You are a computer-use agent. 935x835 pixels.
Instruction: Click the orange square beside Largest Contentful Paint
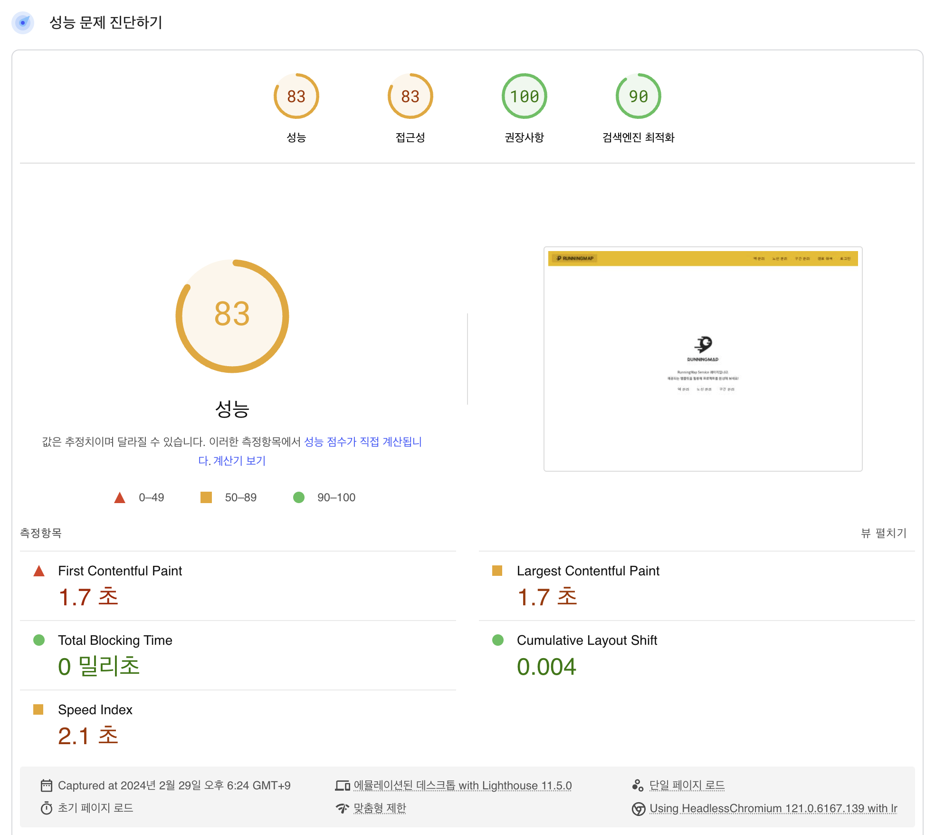(497, 571)
